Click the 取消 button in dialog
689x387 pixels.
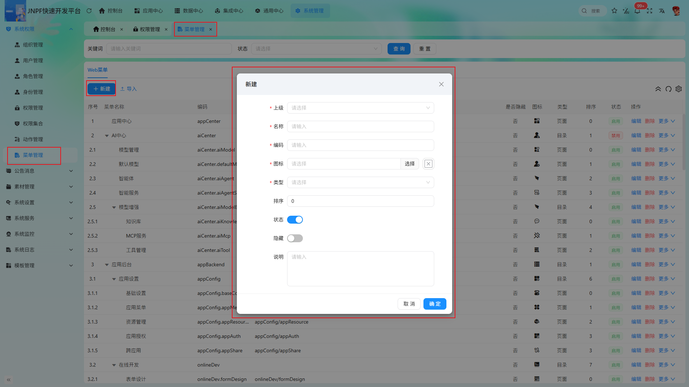point(409,304)
